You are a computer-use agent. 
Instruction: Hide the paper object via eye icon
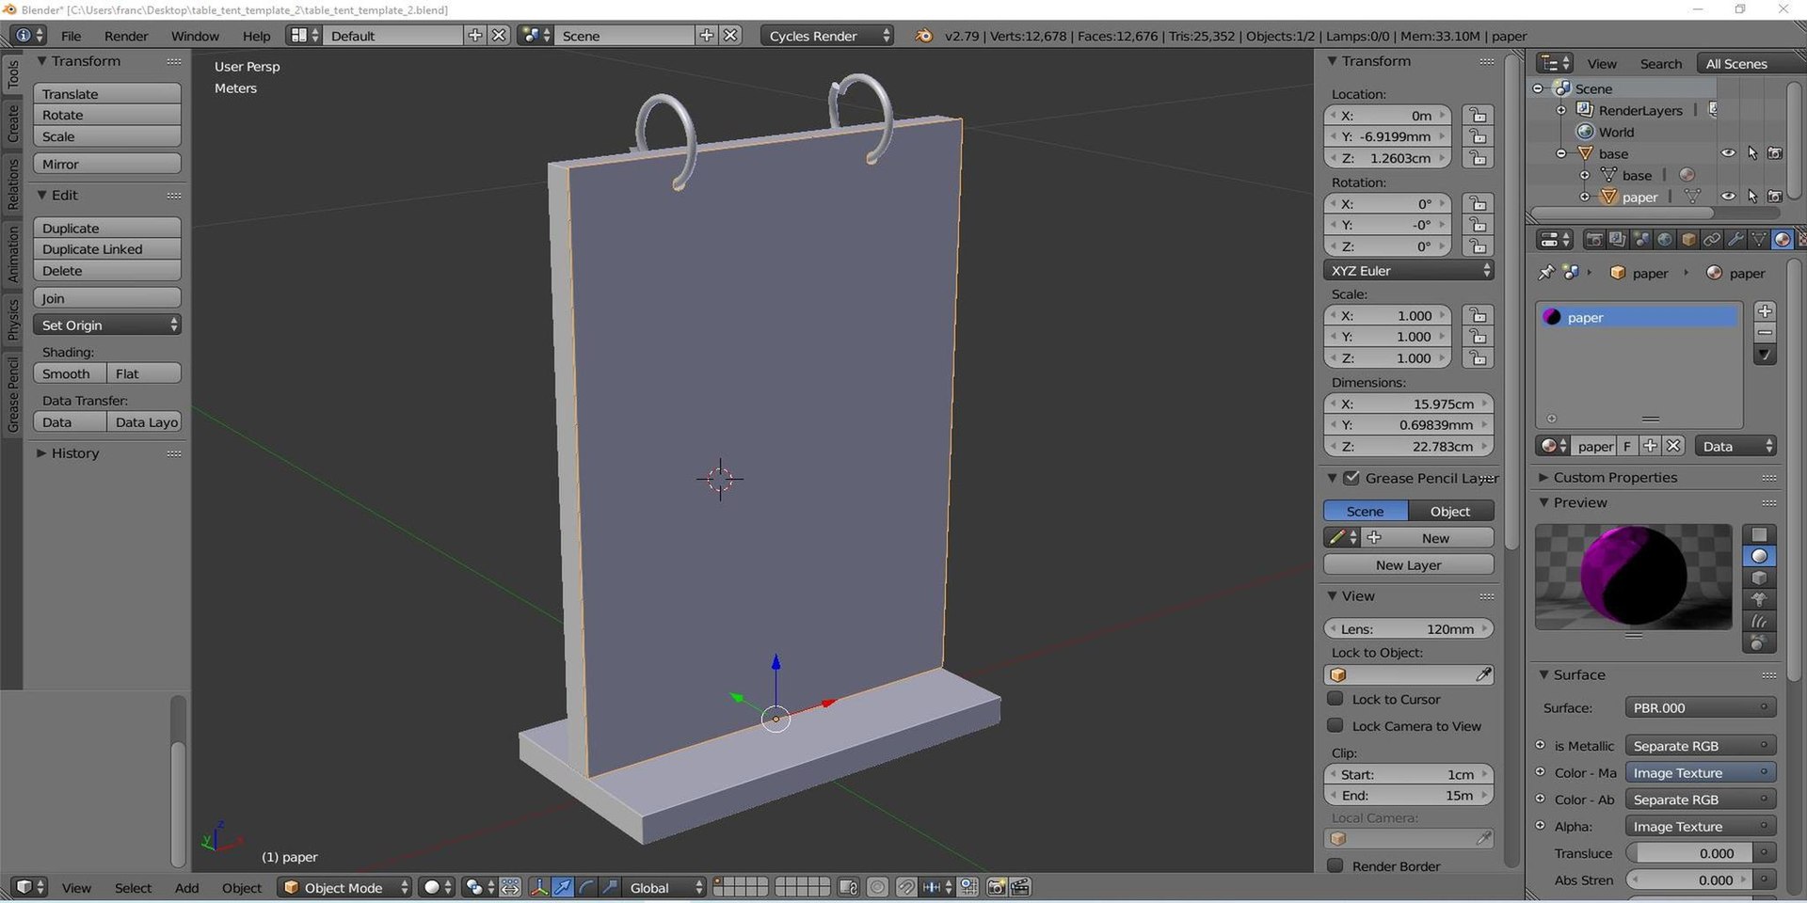1728,197
